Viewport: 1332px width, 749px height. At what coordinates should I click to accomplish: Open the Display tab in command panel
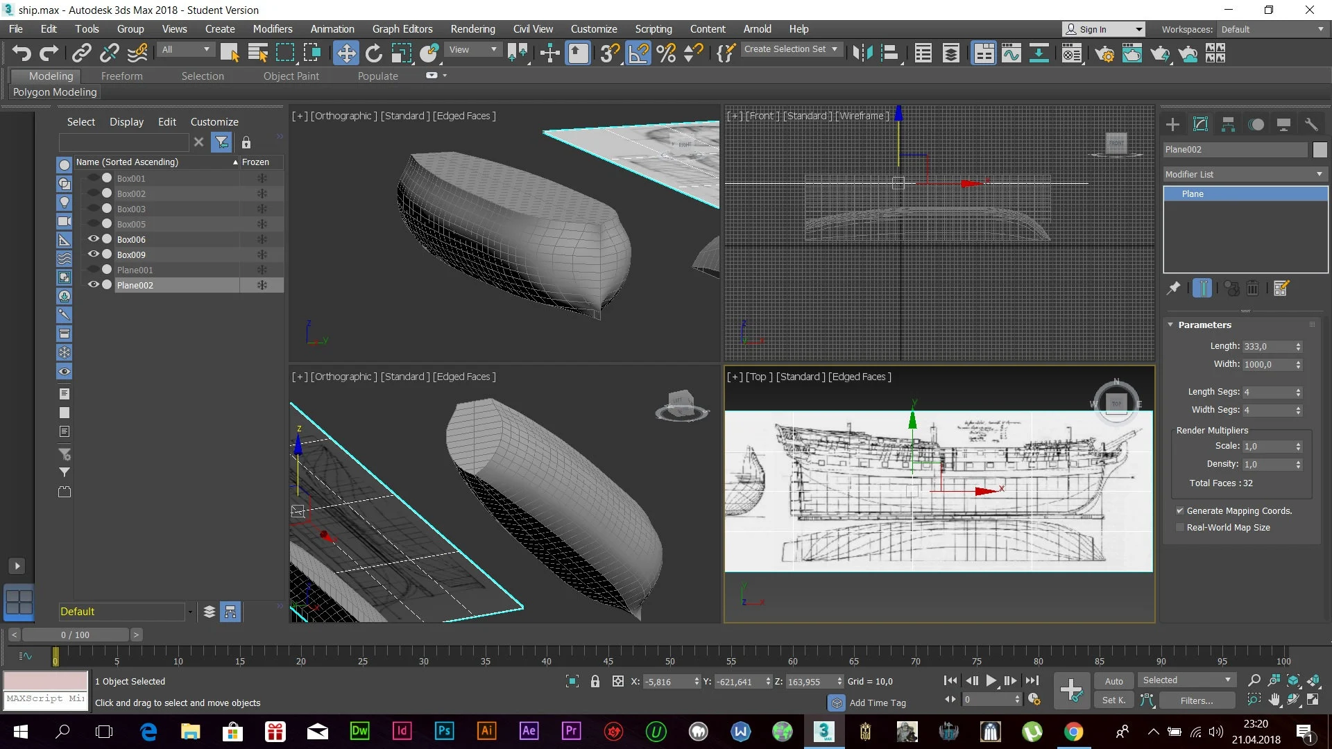[1283, 124]
